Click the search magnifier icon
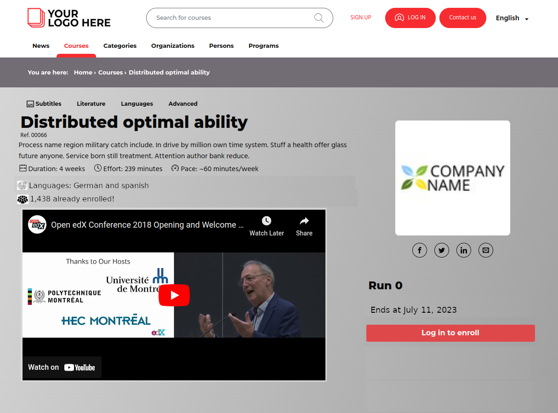The width and height of the screenshot is (558, 413). tap(319, 18)
